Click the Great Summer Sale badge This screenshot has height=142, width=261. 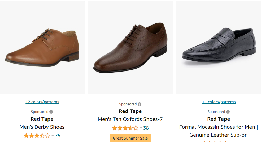click(x=130, y=138)
